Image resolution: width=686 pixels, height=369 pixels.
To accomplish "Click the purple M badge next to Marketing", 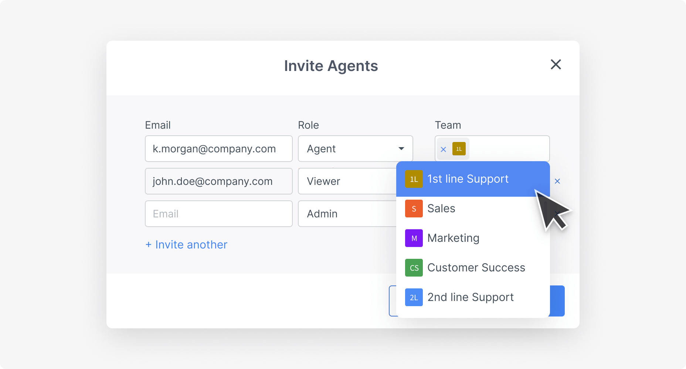I will click(414, 238).
